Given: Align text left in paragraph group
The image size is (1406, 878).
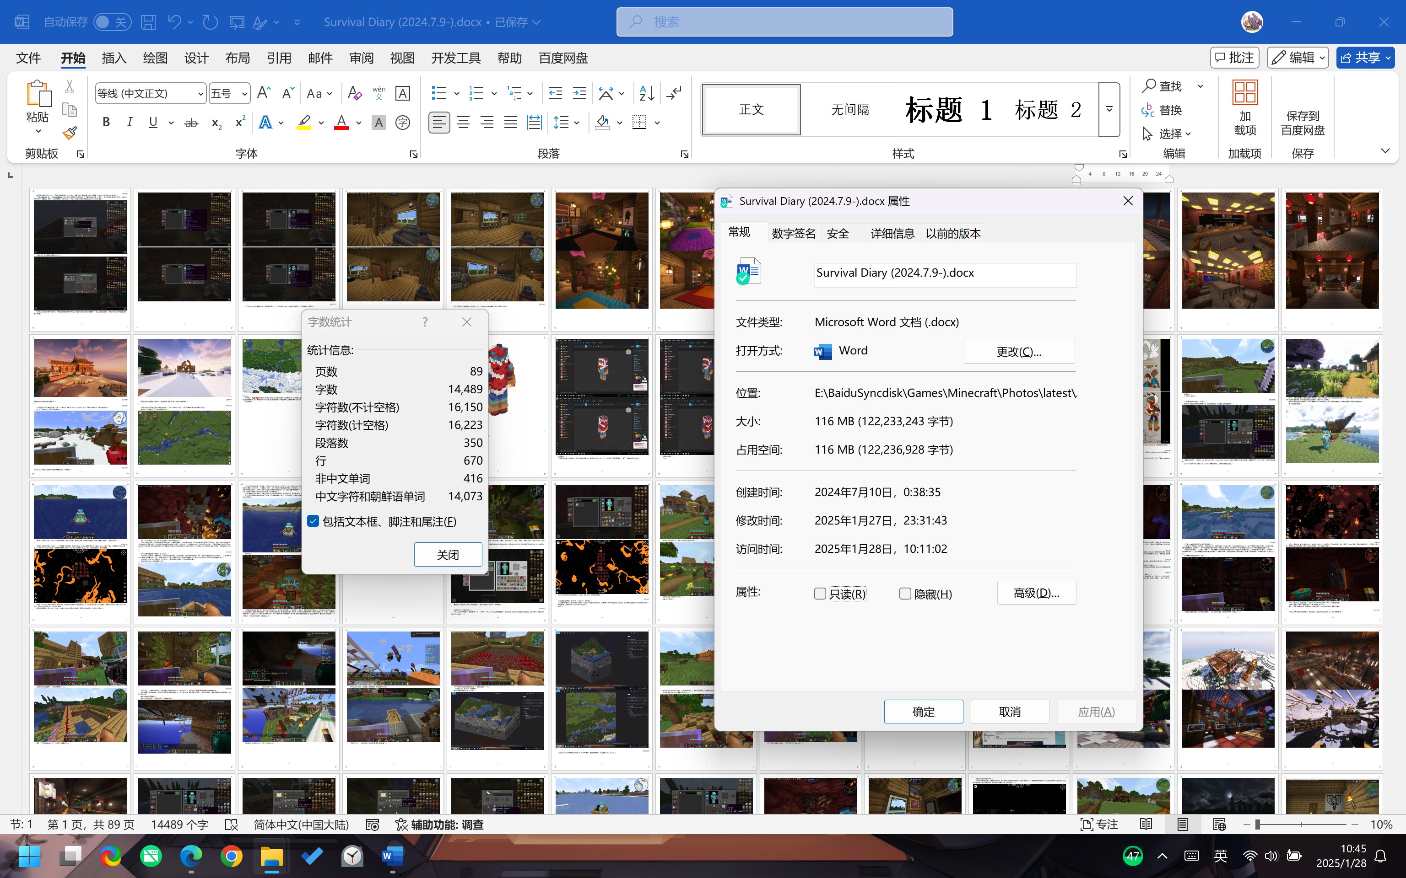Looking at the screenshot, I should (439, 123).
